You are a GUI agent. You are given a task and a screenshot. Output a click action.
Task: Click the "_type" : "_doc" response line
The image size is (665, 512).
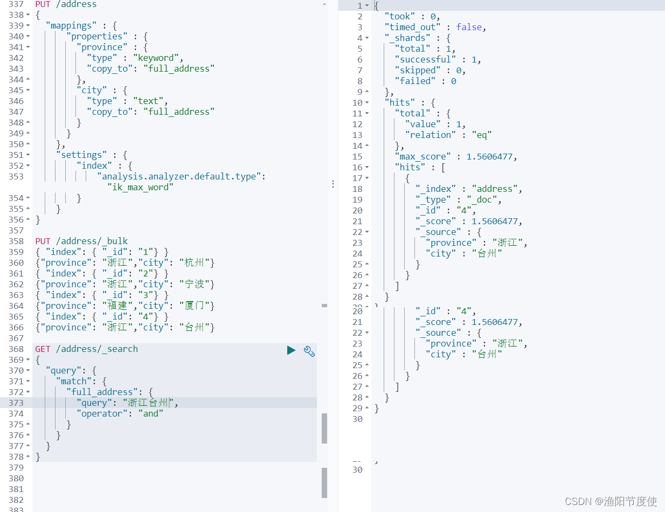pyautogui.click(x=459, y=199)
